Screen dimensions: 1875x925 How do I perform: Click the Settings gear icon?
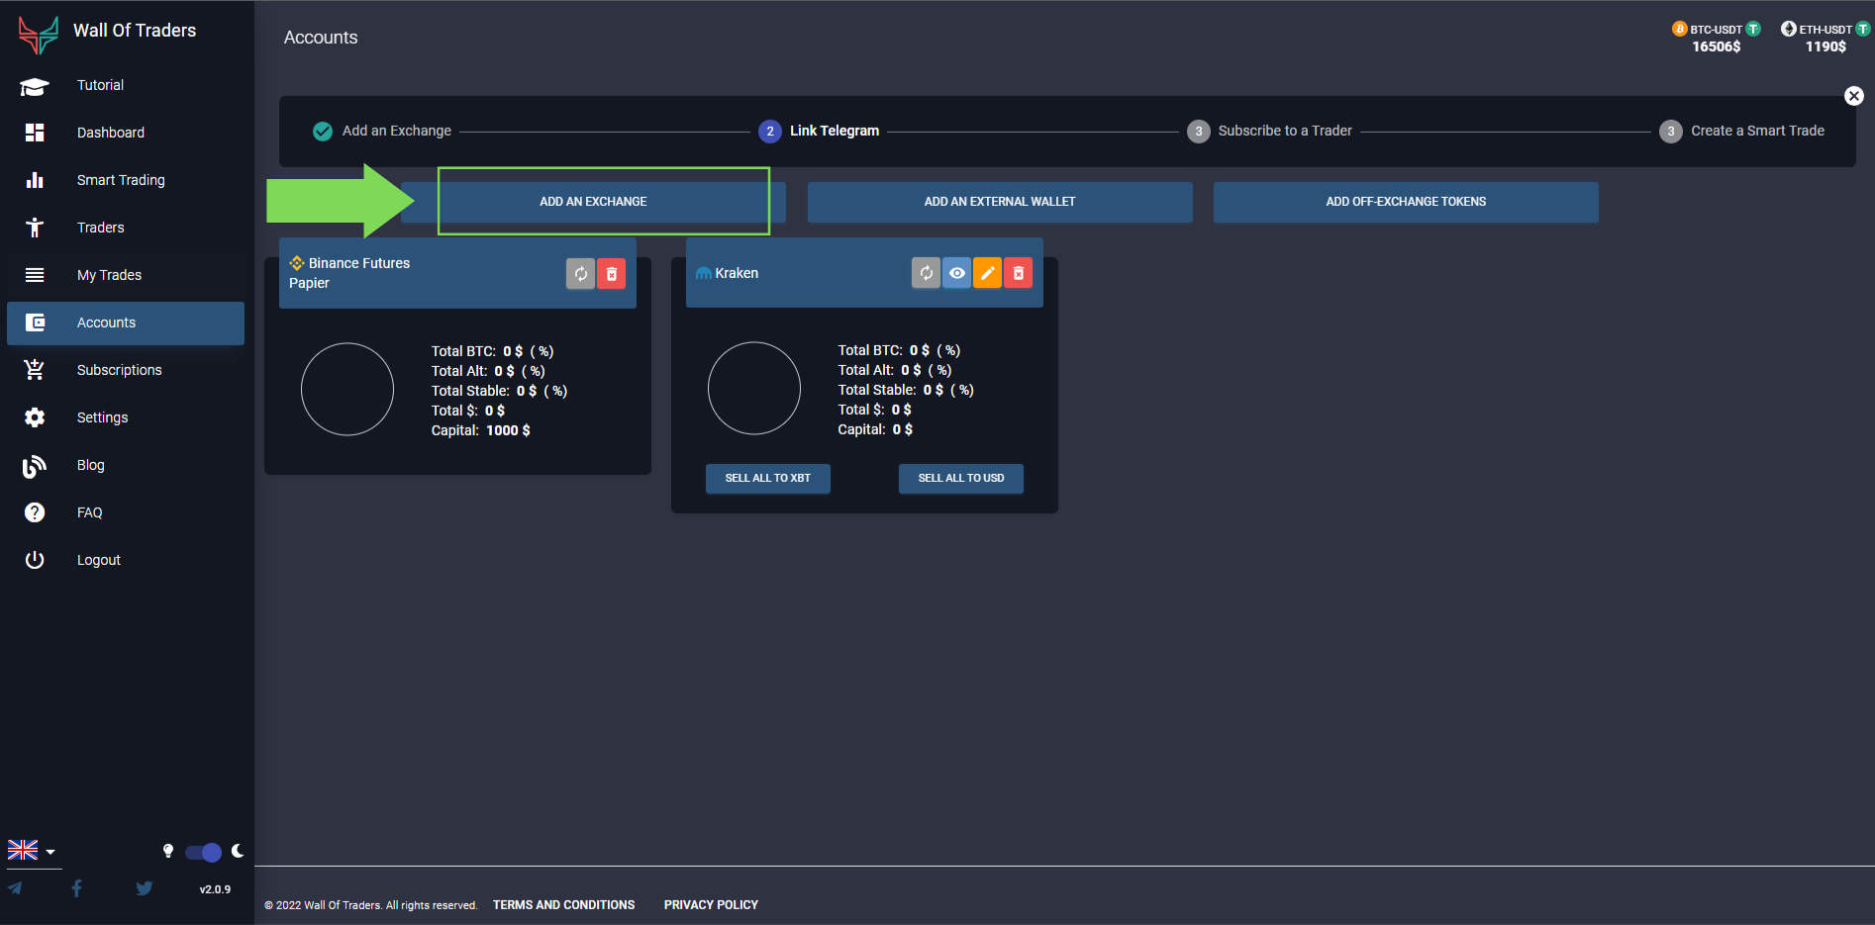pos(35,417)
